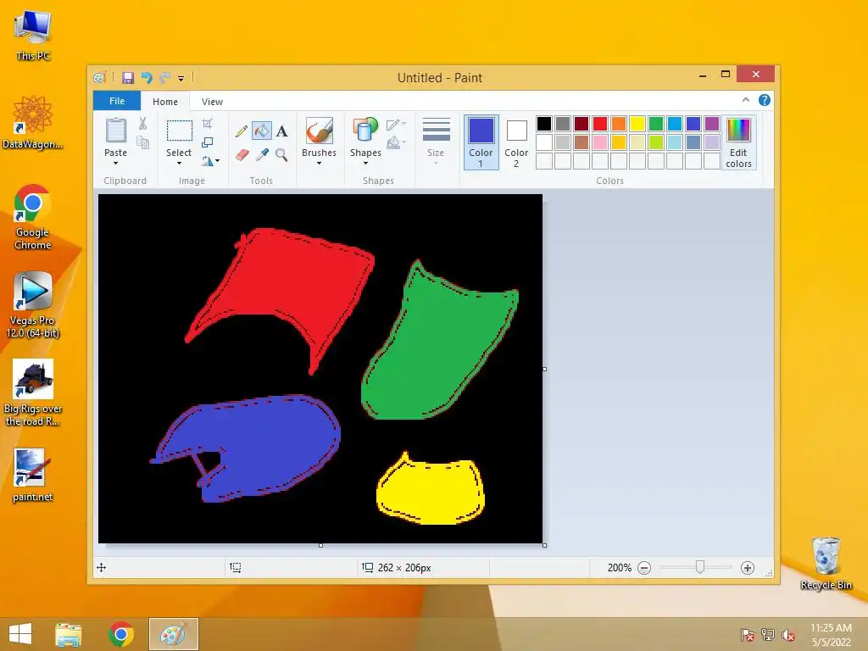Click the Paint help question mark icon
868x651 pixels.
click(x=765, y=100)
